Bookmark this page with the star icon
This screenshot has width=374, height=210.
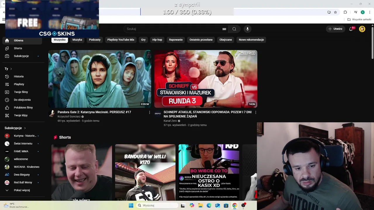click(335, 12)
